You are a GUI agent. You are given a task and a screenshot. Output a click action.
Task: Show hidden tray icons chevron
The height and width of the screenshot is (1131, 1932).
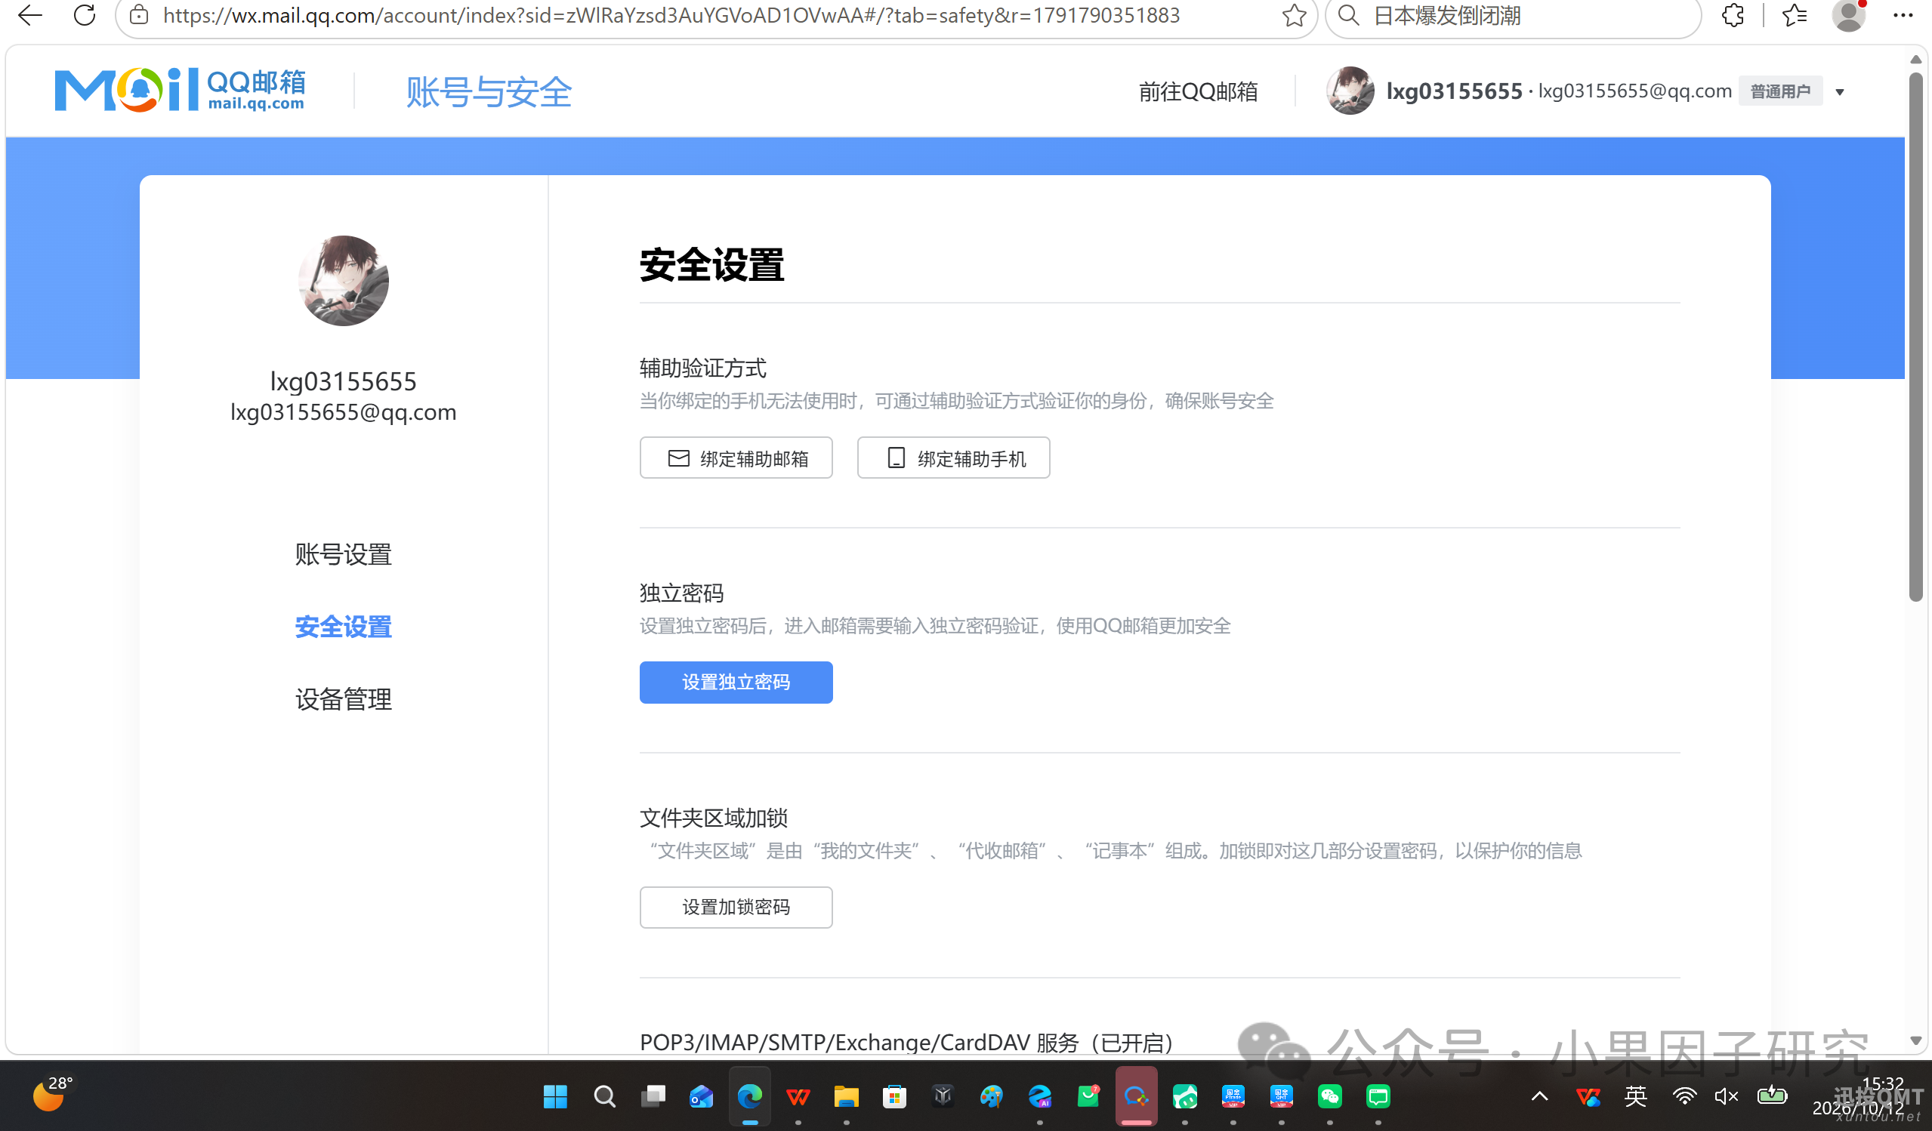coord(1539,1096)
